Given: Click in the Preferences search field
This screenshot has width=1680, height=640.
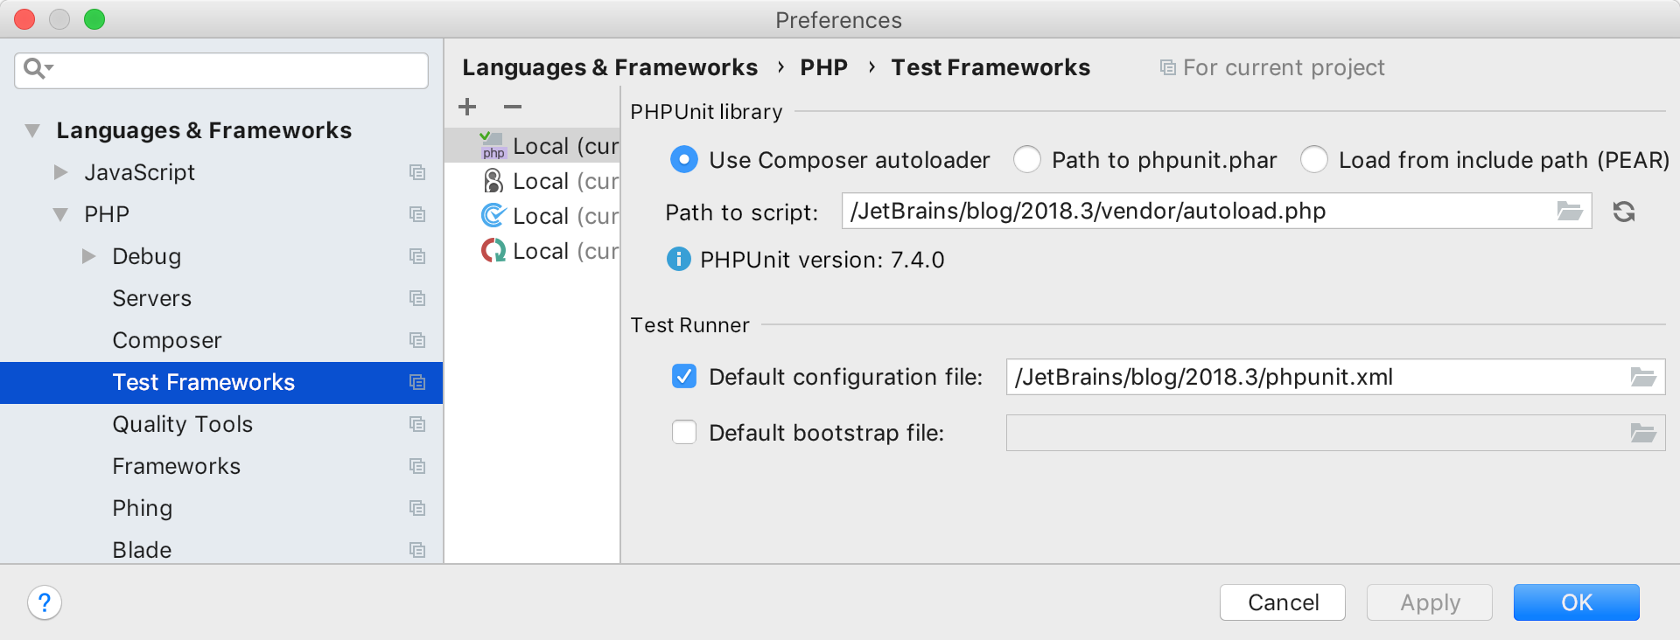Looking at the screenshot, I should [x=236, y=70].
